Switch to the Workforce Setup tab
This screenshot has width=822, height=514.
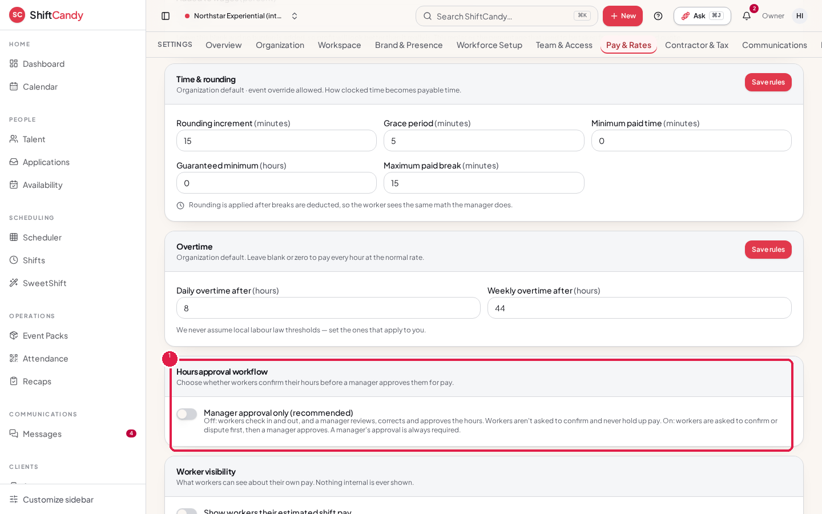[x=489, y=45]
